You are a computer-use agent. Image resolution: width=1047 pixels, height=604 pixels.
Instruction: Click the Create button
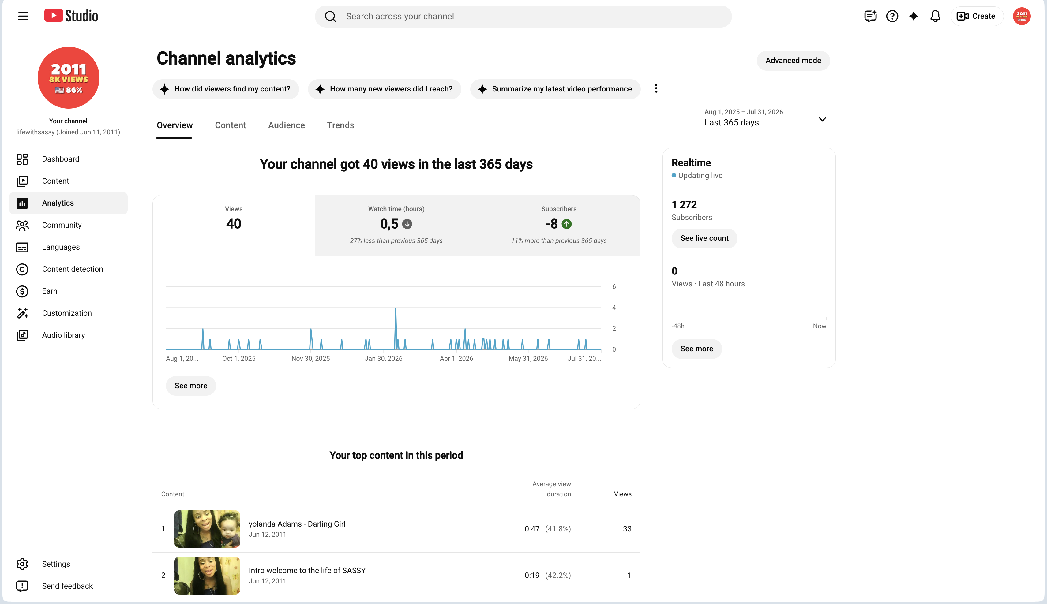977,16
